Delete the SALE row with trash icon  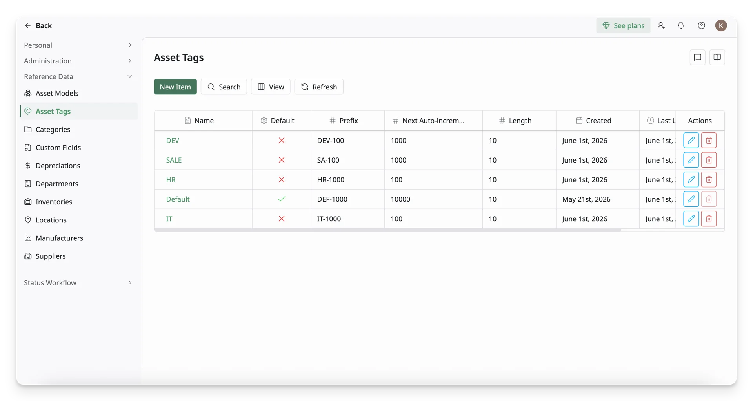tap(709, 160)
